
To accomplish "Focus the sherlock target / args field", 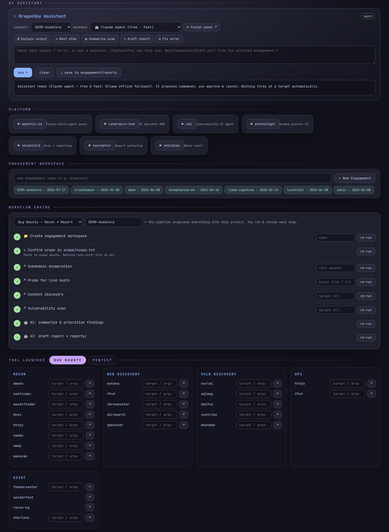I will pyautogui.click(x=66, y=517).
